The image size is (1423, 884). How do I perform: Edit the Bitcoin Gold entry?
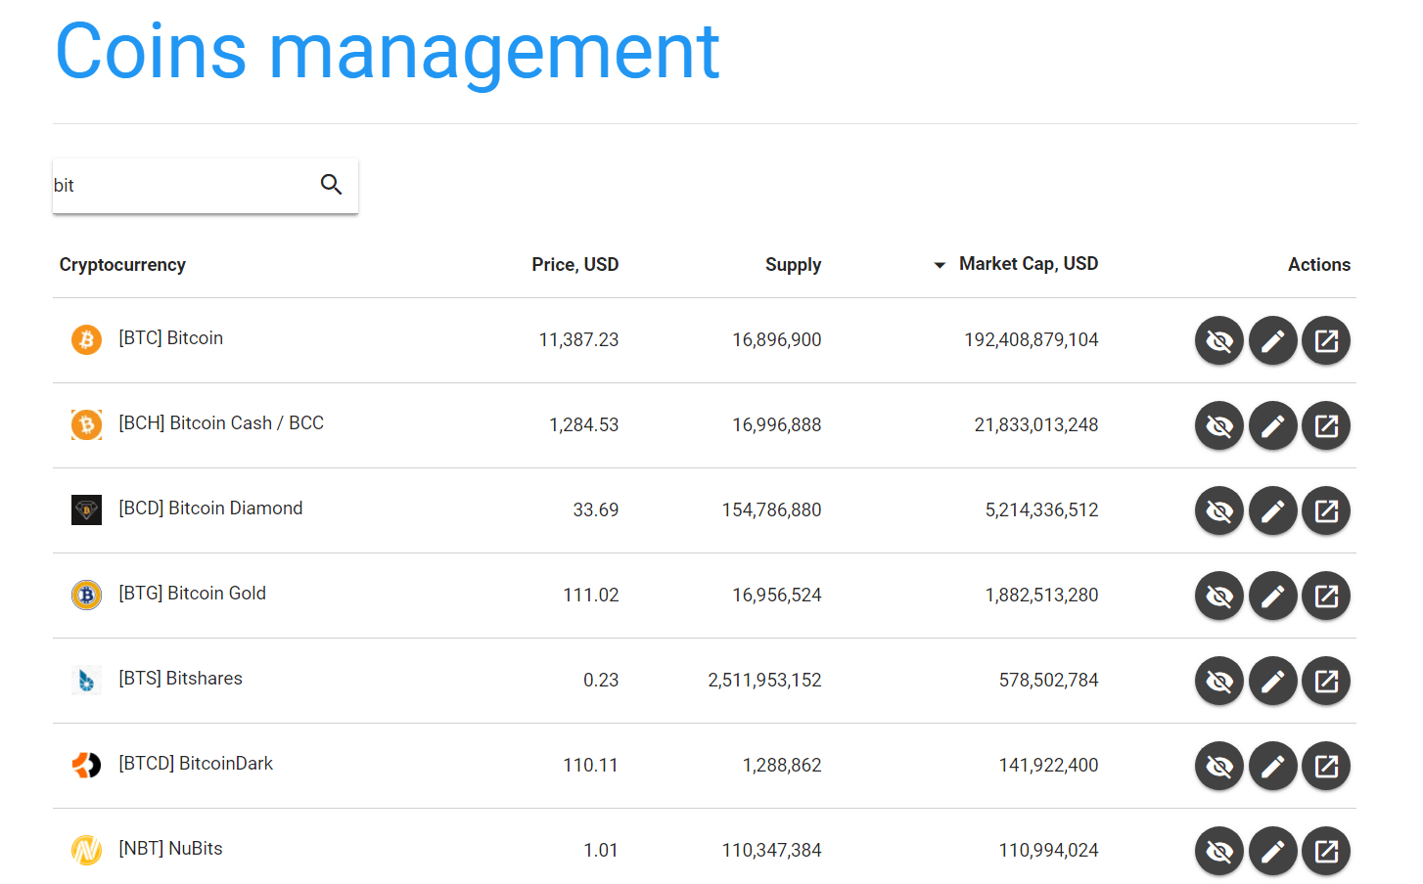[x=1273, y=596]
